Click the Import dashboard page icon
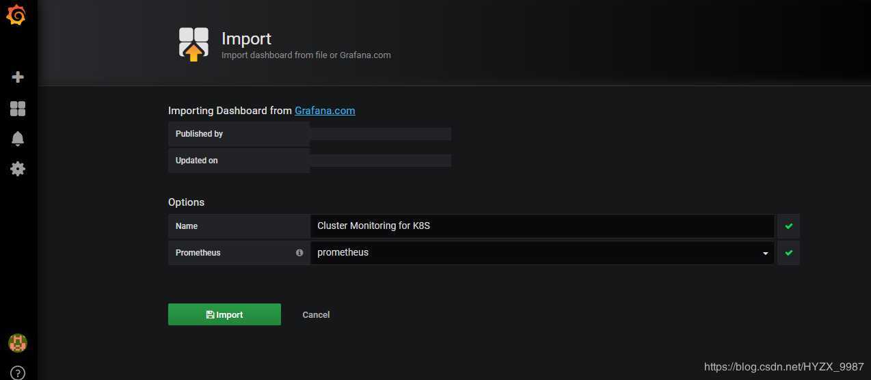871x380 pixels. (193, 44)
